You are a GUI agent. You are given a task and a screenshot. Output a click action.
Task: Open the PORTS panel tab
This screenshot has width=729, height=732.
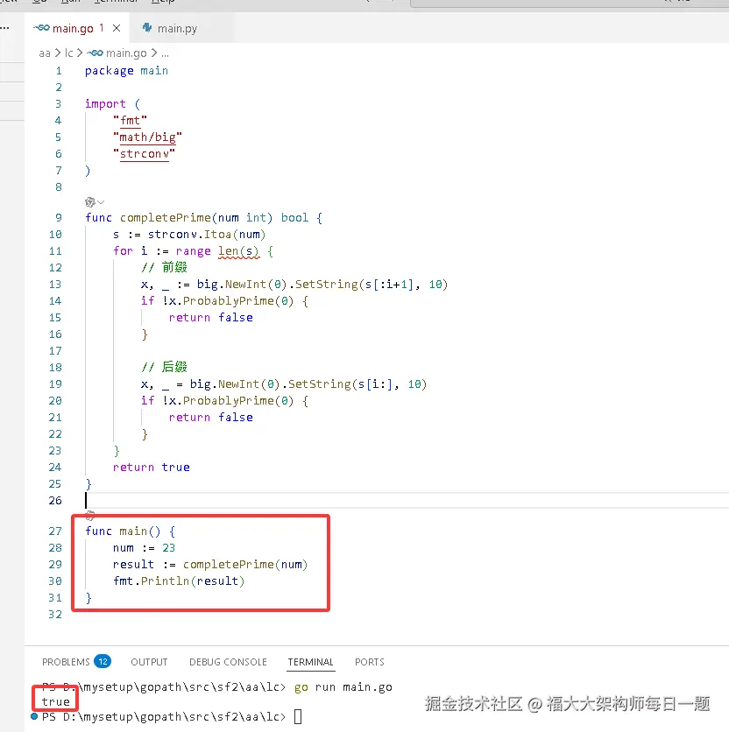coord(369,662)
